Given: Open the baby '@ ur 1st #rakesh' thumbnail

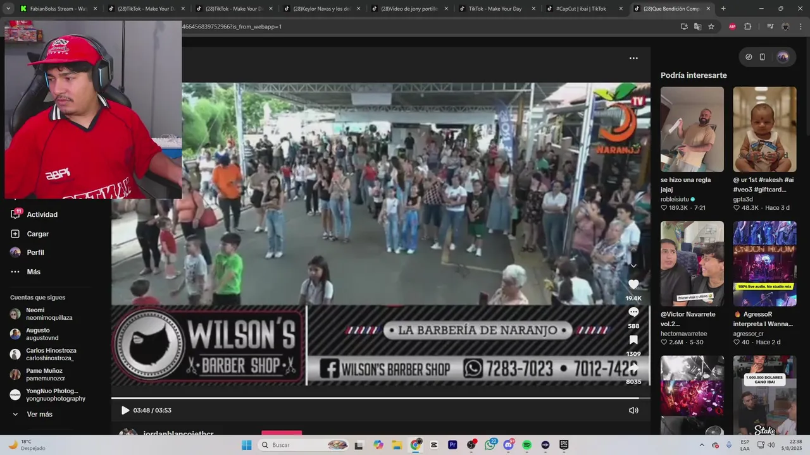Looking at the screenshot, I should pos(764,129).
